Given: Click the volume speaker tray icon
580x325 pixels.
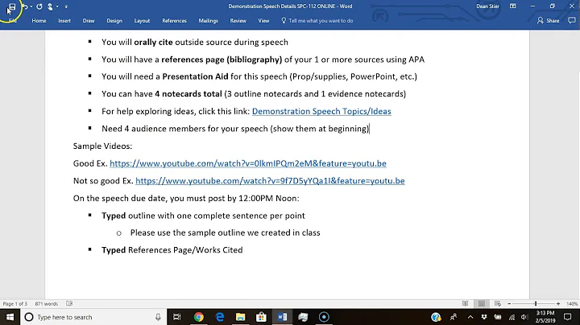Looking at the screenshot, I should [524, 317].
